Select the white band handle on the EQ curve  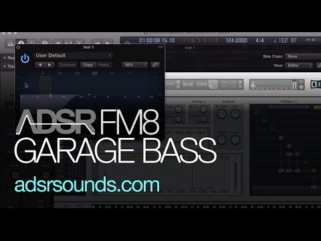click(x=89, y=94)
